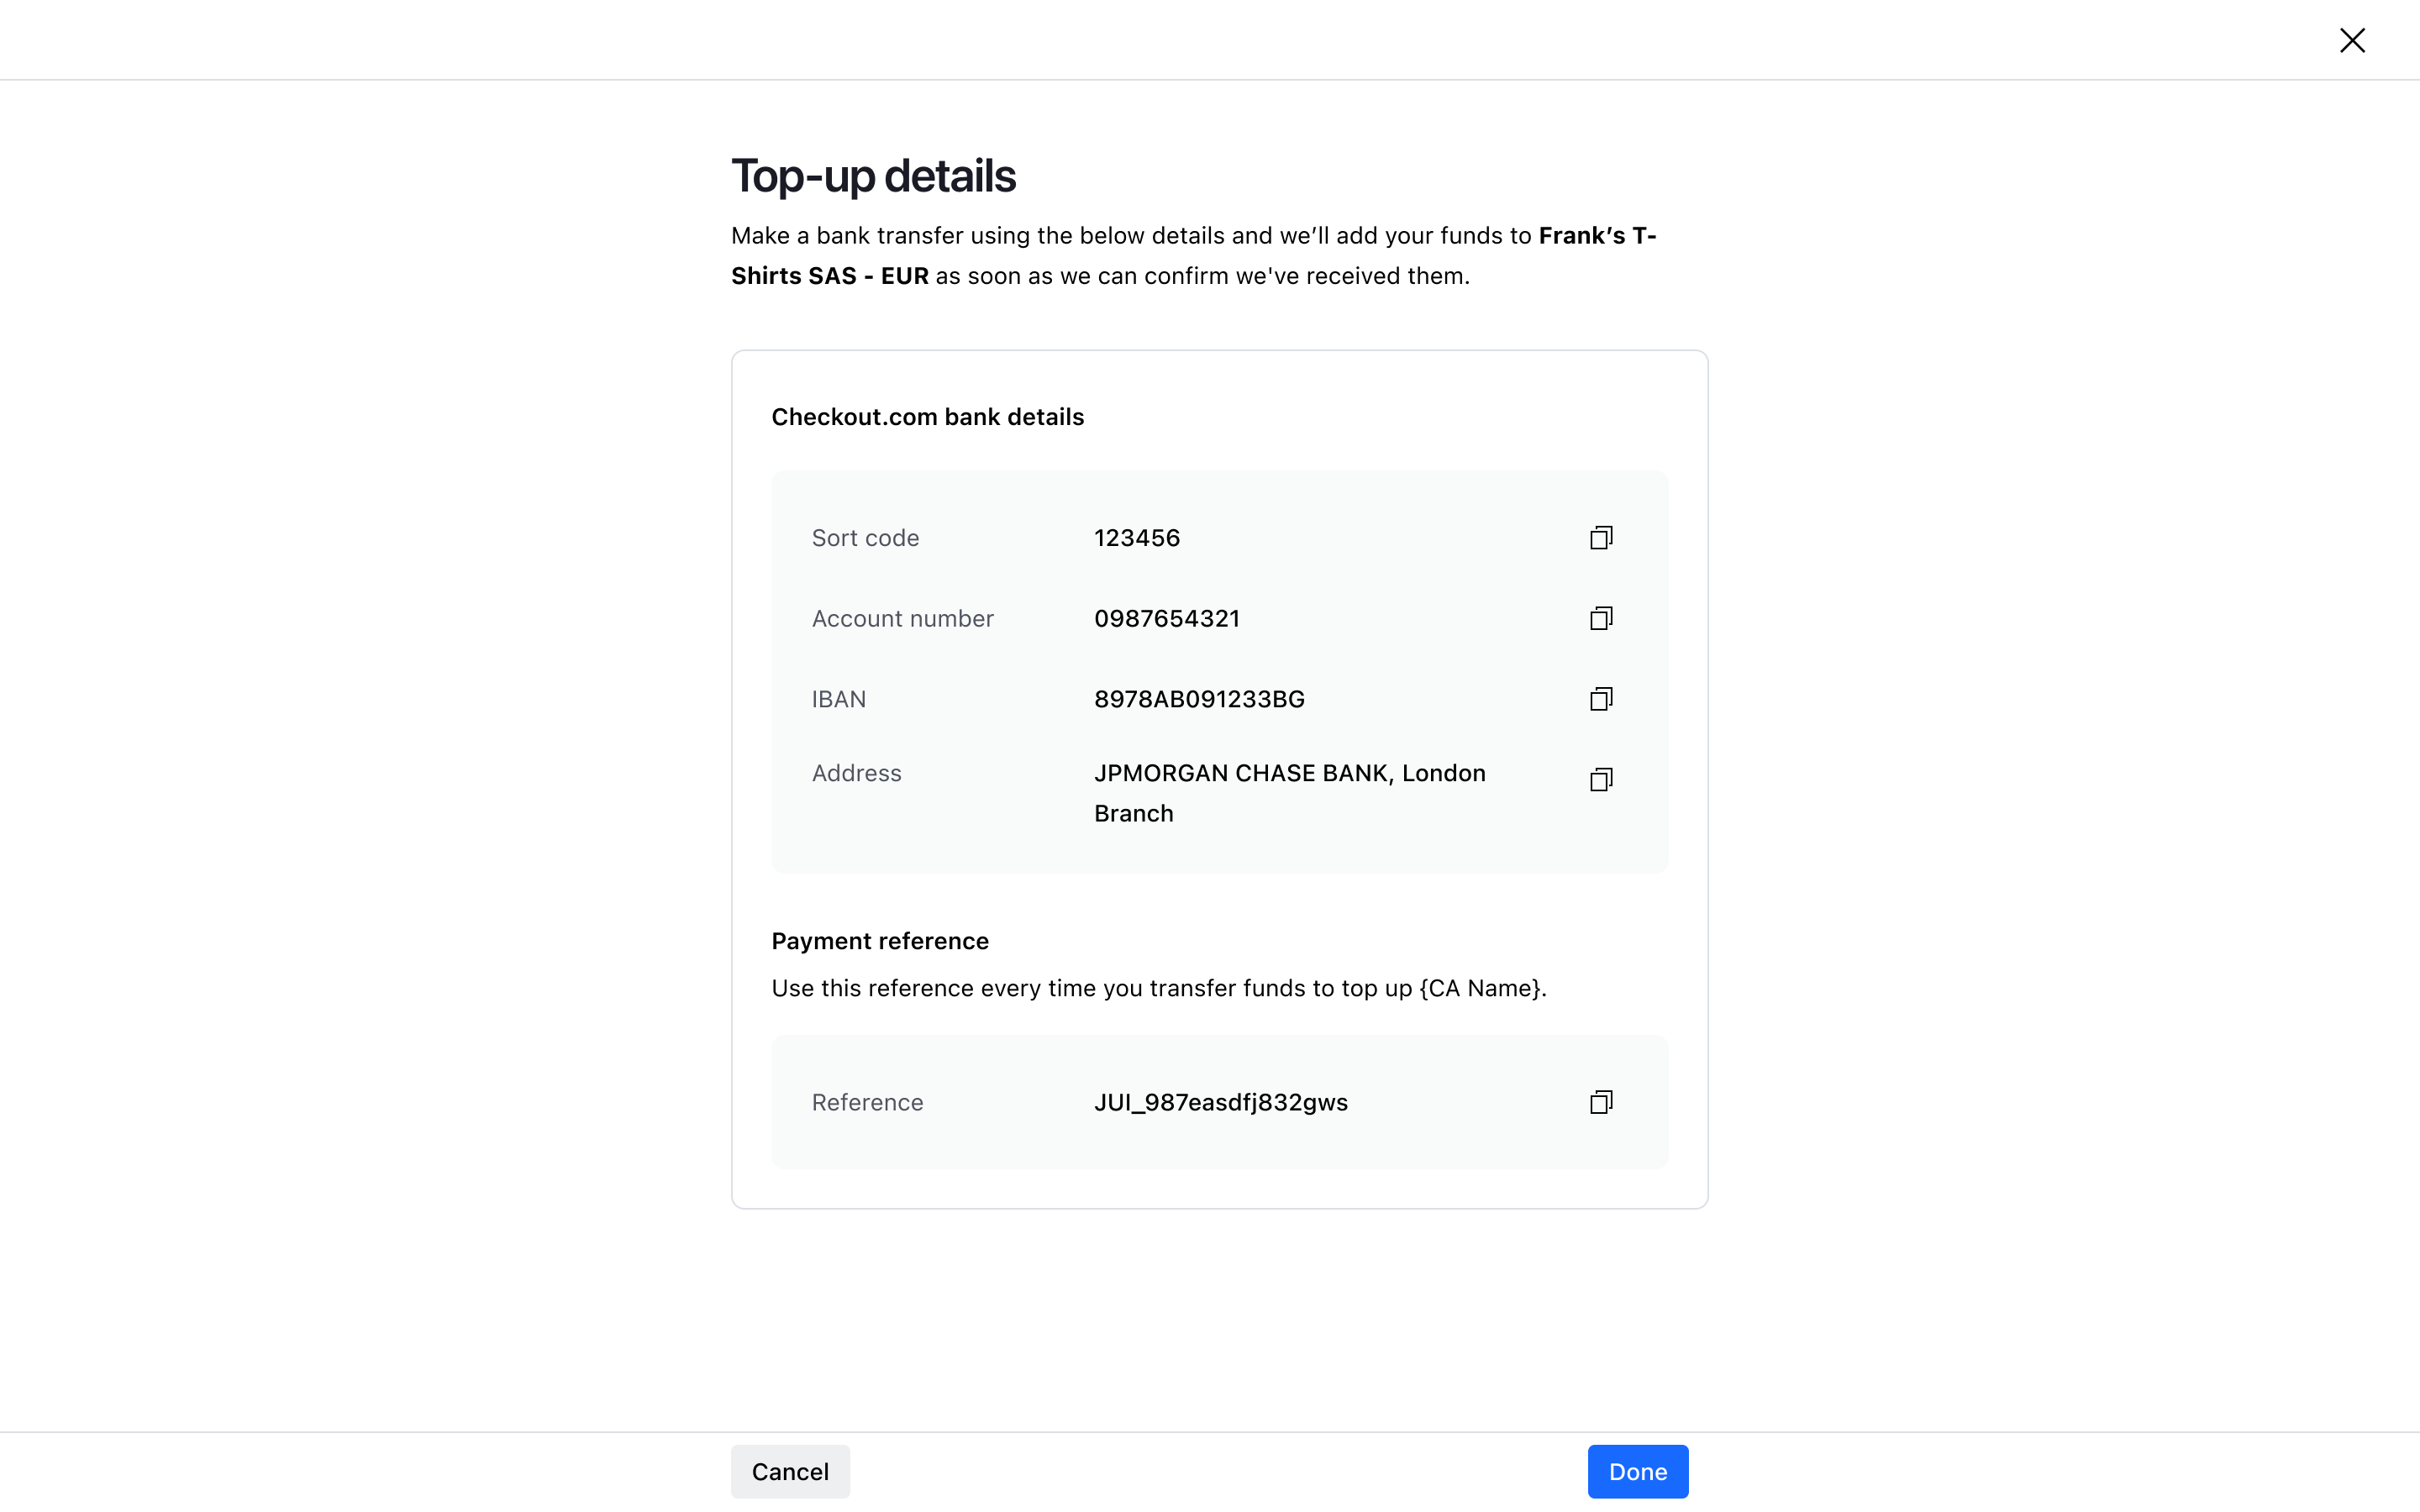This screenshot has width=2420, height=1512.
Task: Click the Payment reference heading
Action: pyautogui.click(x=880, y=941)
